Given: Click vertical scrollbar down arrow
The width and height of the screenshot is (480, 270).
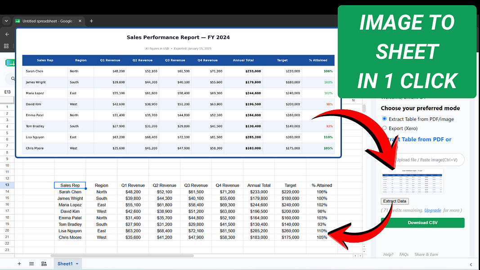Looking at the screenshot, I should click(364, 252).
